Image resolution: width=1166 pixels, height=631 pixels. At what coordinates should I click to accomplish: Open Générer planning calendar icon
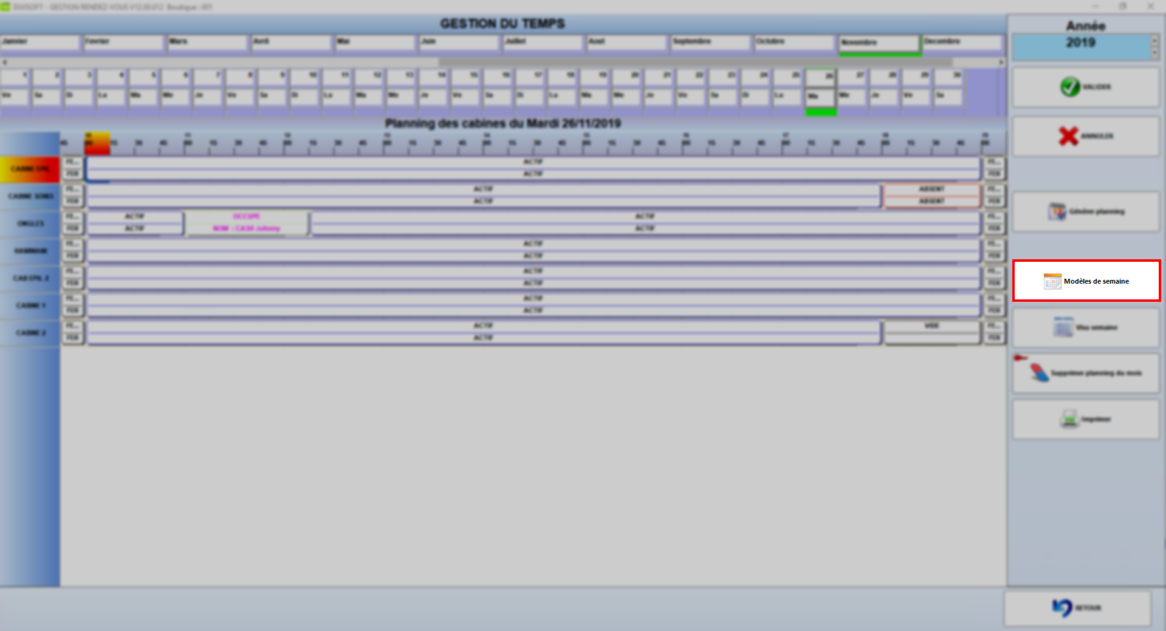tap(1057, 211)
